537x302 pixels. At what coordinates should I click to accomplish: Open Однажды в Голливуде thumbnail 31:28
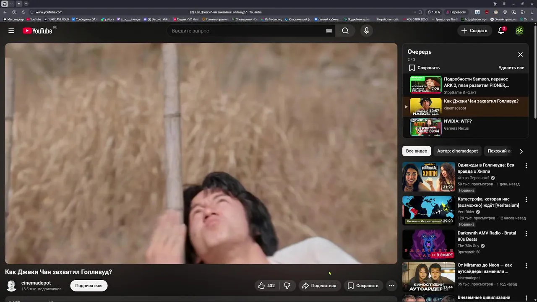(429, 177)
